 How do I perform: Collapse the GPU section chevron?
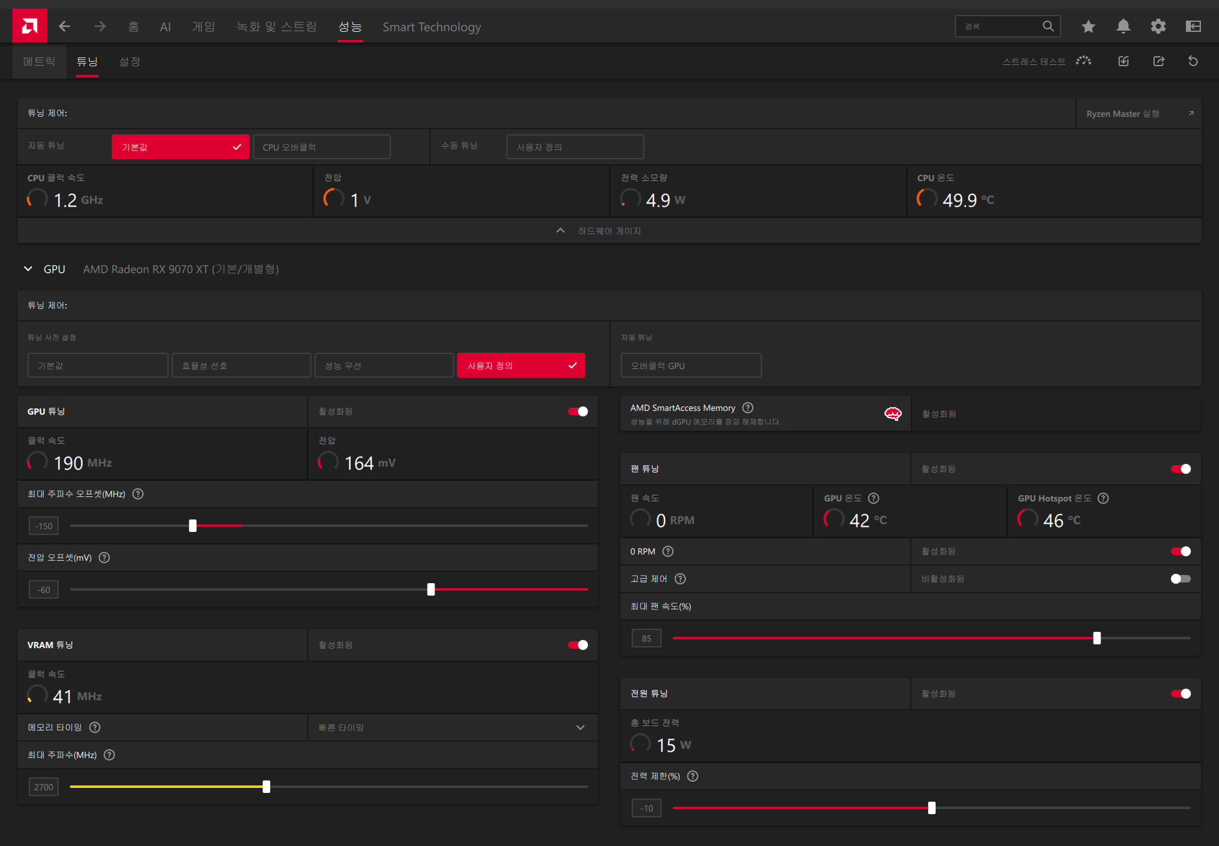pos(28,269)
